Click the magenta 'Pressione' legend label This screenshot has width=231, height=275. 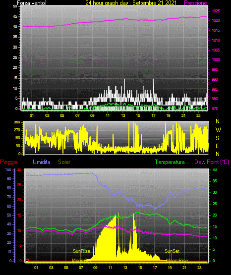[195, 3]
